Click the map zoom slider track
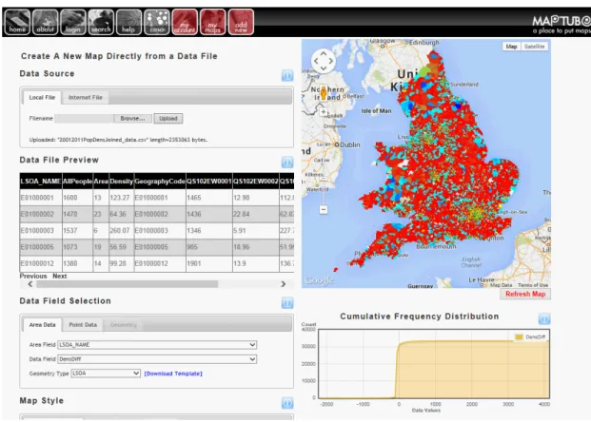591x422 pixels. tap(324, 161)
